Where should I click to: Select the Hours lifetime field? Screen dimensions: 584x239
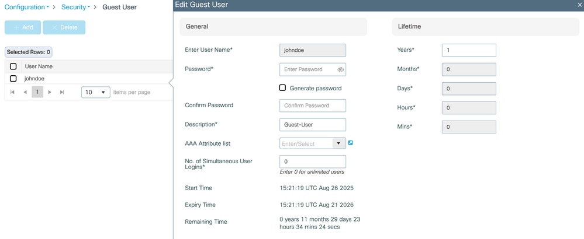[469, 108]
